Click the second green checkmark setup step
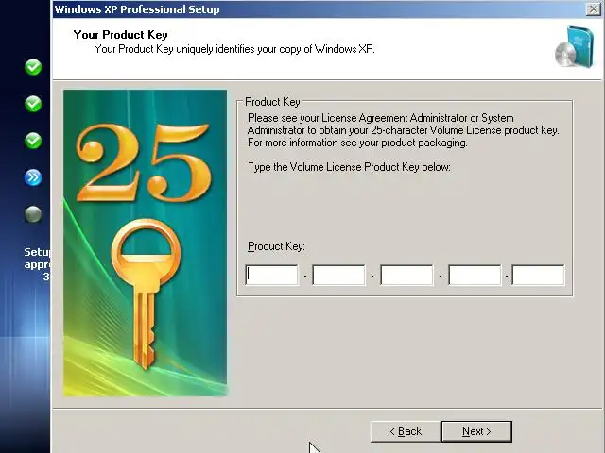The height and width of the screenshot is (453, 605). point(33,104)
